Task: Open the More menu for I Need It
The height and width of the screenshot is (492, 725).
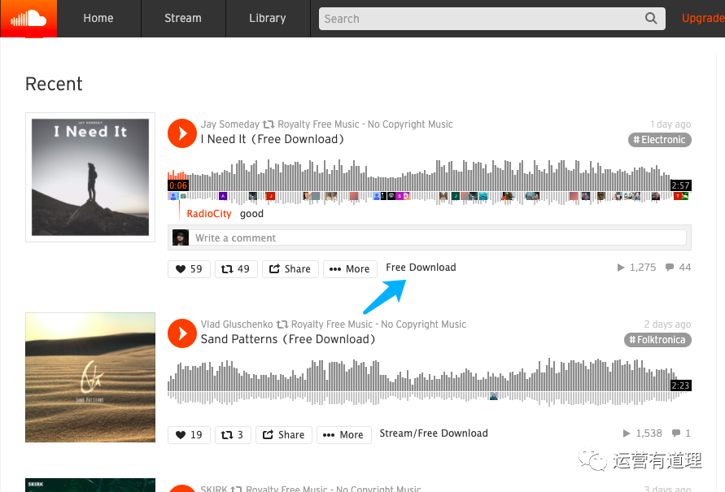Action: pyautogui.click(x=350, y=269)
